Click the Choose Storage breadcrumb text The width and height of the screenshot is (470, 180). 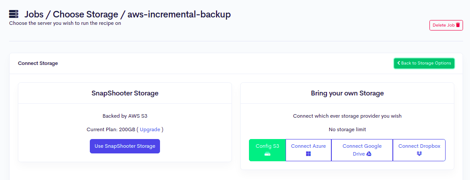click(85, 14)
